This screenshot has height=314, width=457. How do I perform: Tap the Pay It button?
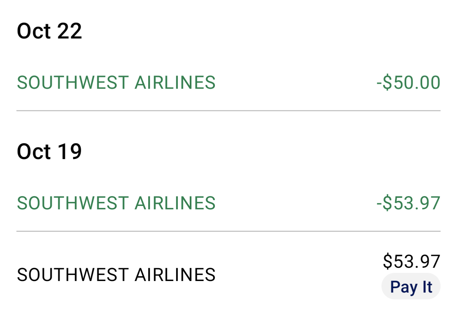coord(411,286)
